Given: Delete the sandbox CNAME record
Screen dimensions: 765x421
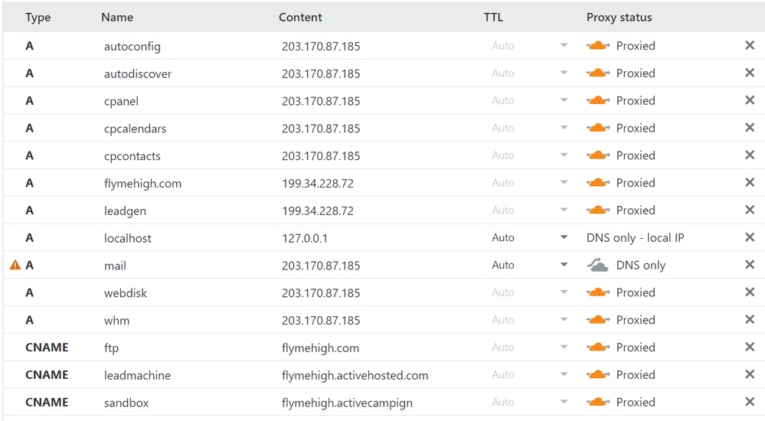Looking at the screenshot, I should 750,403.
